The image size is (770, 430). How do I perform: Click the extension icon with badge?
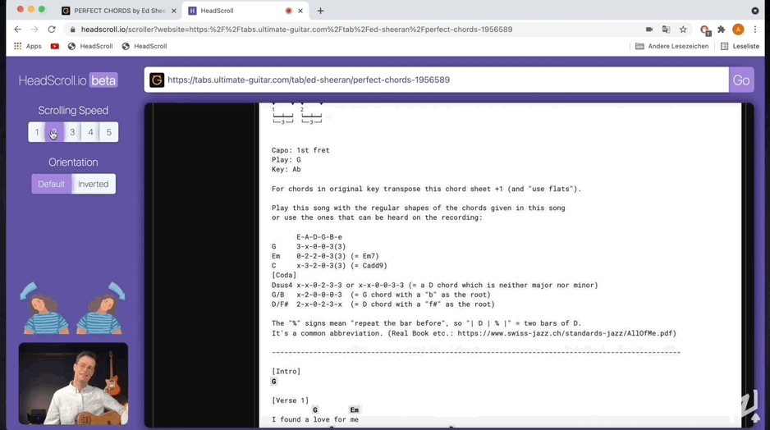[704, 30]
